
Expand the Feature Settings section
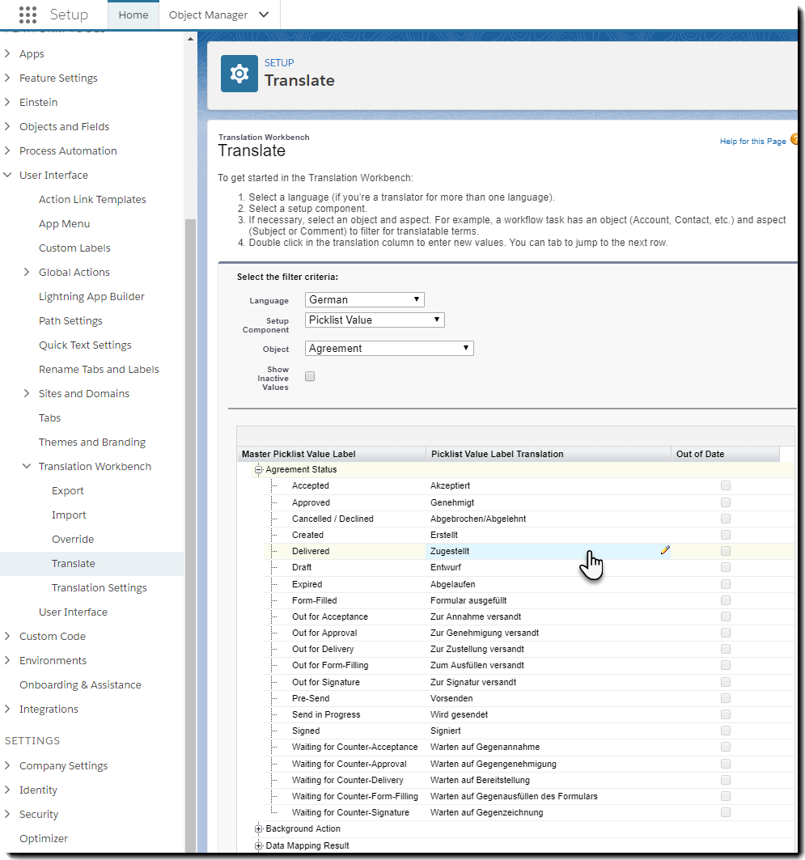[x=7, y=78]
